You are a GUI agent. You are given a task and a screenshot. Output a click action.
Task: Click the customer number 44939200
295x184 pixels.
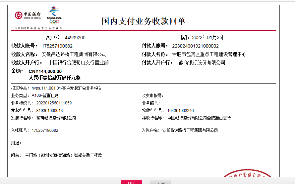[75, 38]
